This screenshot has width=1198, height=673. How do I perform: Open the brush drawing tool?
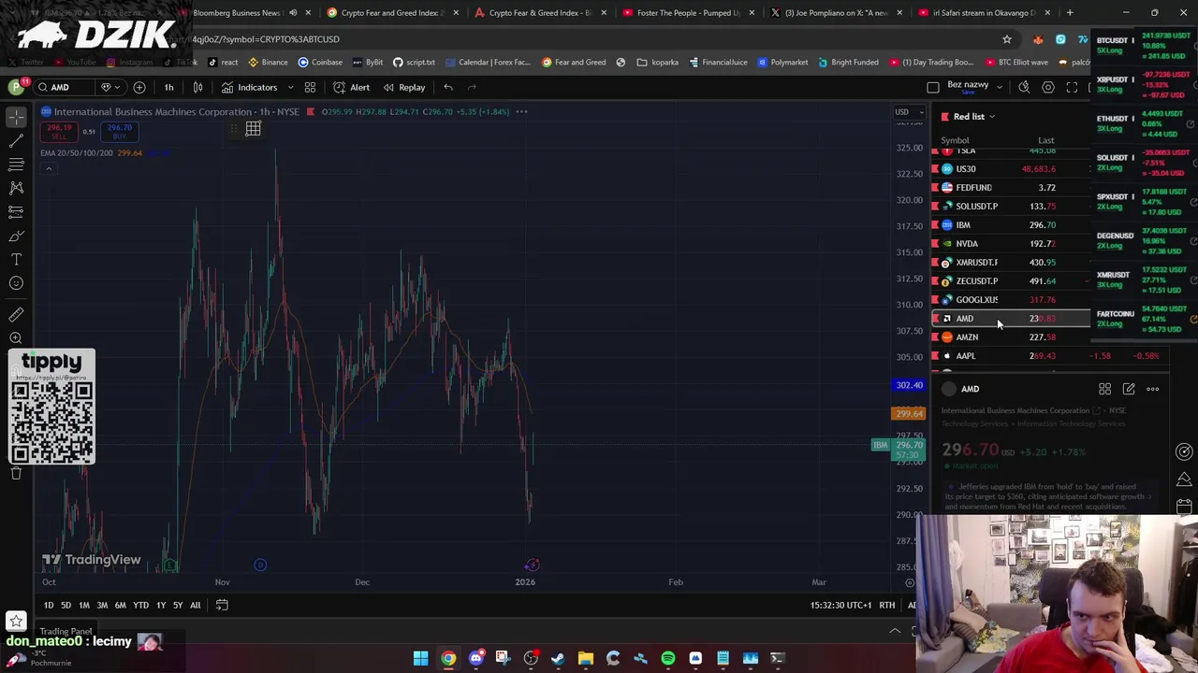(16, 236)
